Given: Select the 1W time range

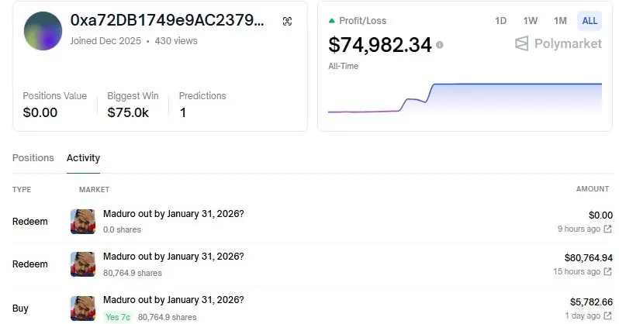Looking at the screenshot, I should point(530,21).
